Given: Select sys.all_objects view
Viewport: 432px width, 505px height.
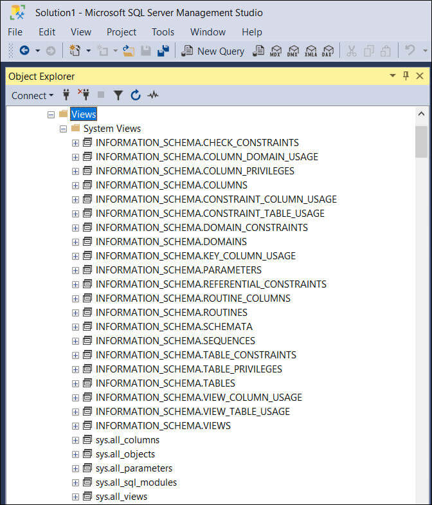Looking at the screenshot, I should click(x=125, y=454).
